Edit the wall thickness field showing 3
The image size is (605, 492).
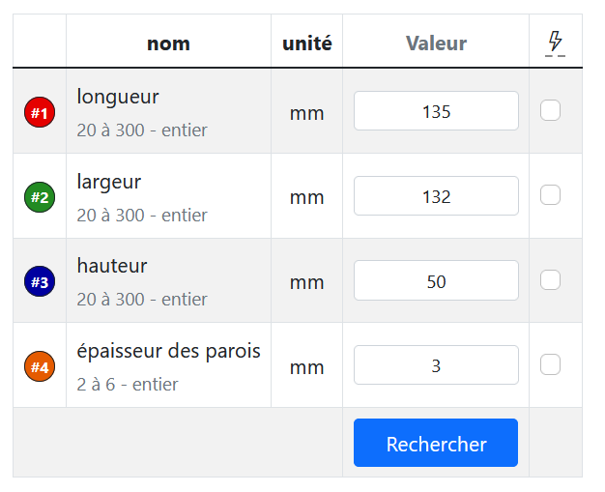436,365
